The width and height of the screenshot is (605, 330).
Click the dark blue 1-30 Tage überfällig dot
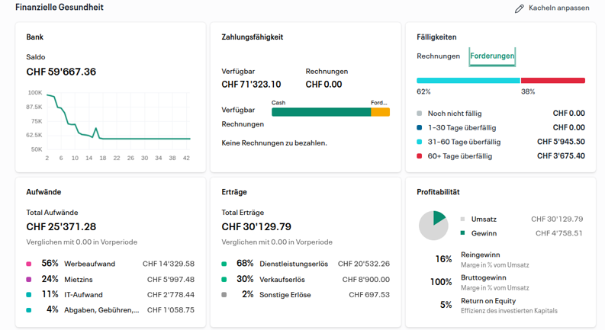click(x=420, y=127)
